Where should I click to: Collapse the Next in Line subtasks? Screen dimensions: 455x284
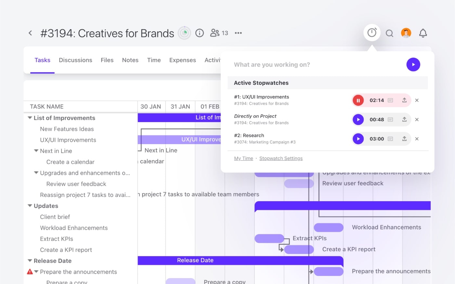36,151
